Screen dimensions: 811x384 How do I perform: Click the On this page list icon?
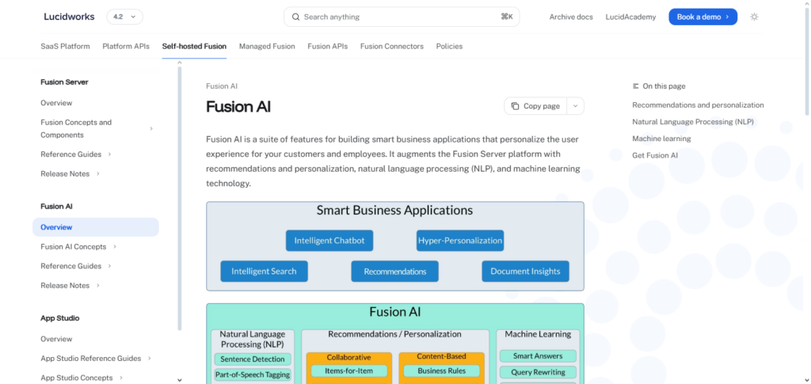click(x=636, y=86)
